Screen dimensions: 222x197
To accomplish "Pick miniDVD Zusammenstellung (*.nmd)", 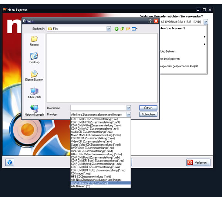I will [101, 151].
